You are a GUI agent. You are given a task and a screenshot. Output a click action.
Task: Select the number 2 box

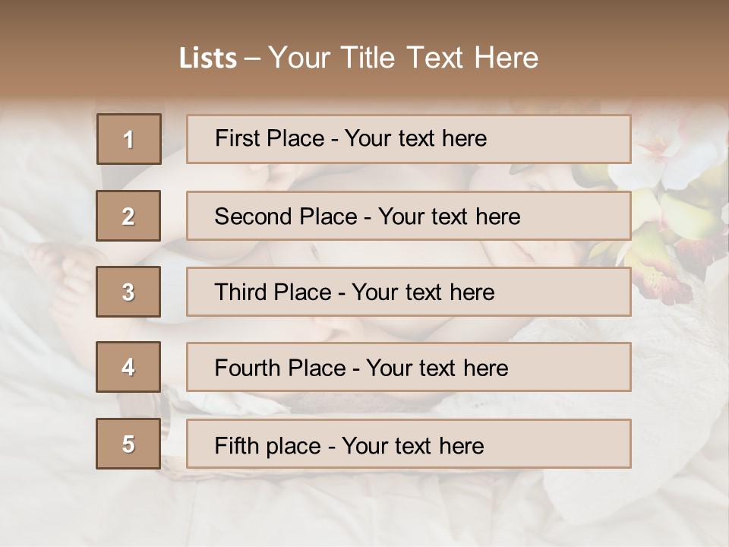(128, 216)
